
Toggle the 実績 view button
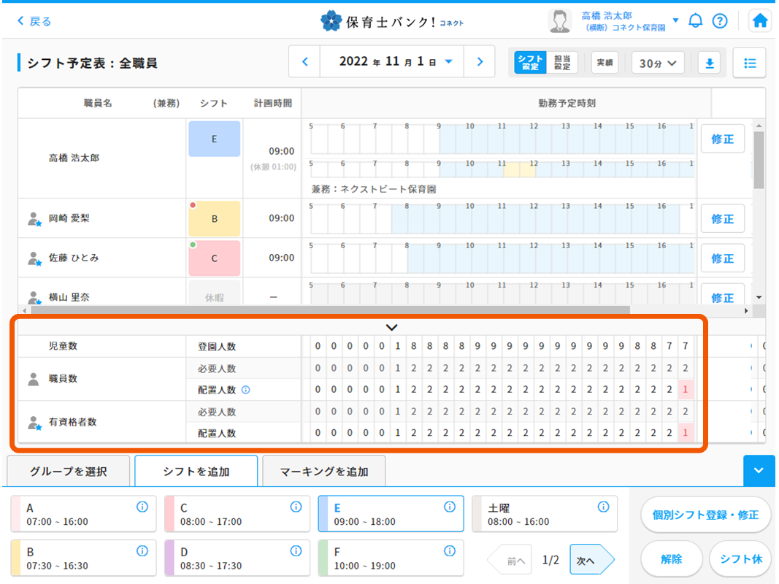coord(605,63)
